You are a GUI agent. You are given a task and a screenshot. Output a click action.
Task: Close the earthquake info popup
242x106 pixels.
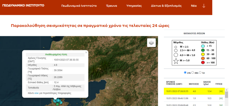[86, 52]
